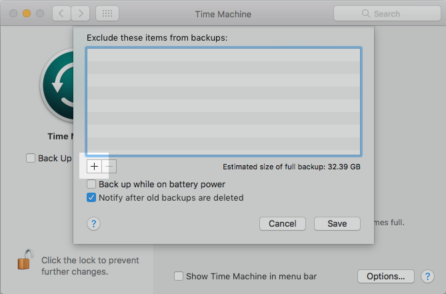Enable Show Time Machine in menu bar
The height and width of the screenshot is (294, 446).
tap(179, 276)
